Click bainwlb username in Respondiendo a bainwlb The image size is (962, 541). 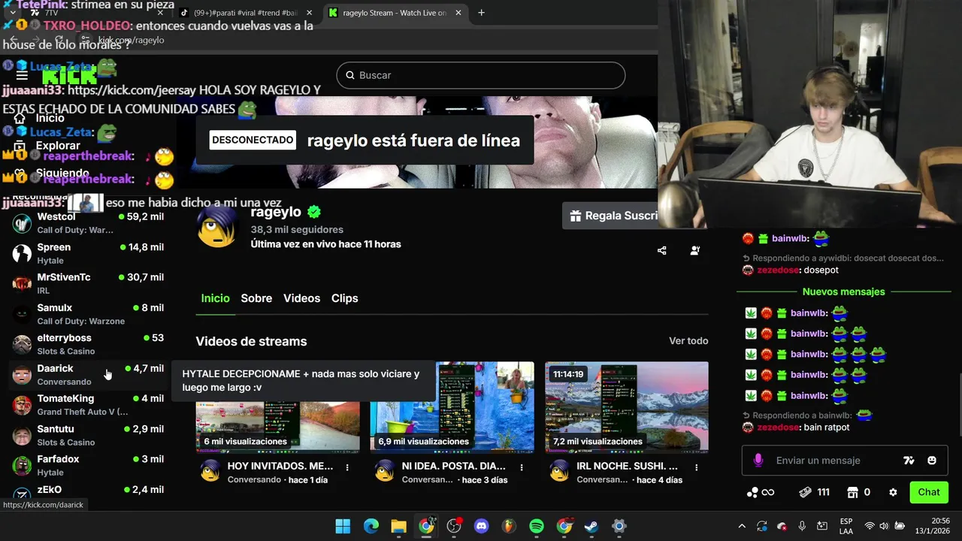pos(833,416)
